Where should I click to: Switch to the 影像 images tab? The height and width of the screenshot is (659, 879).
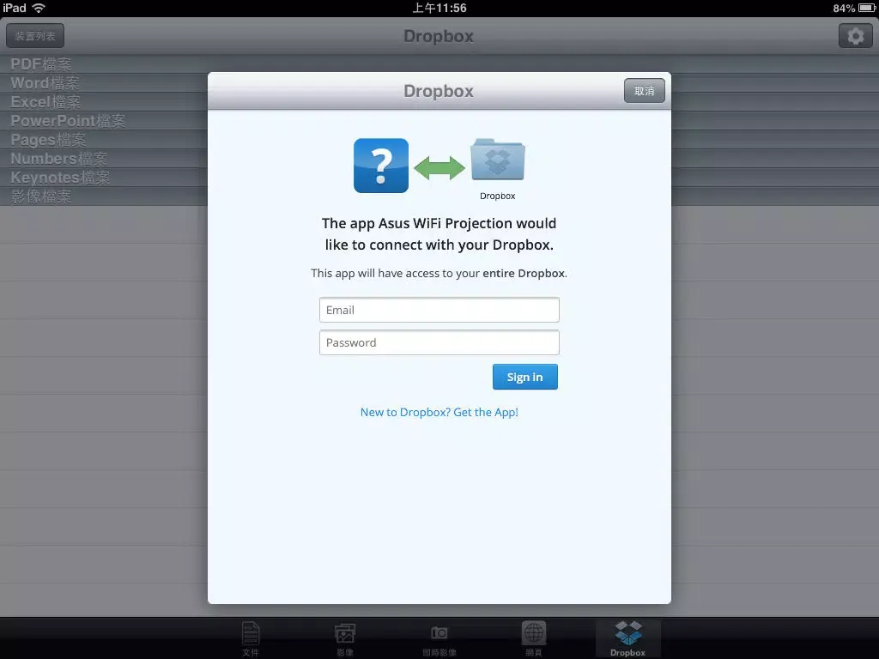coord(345,638)
